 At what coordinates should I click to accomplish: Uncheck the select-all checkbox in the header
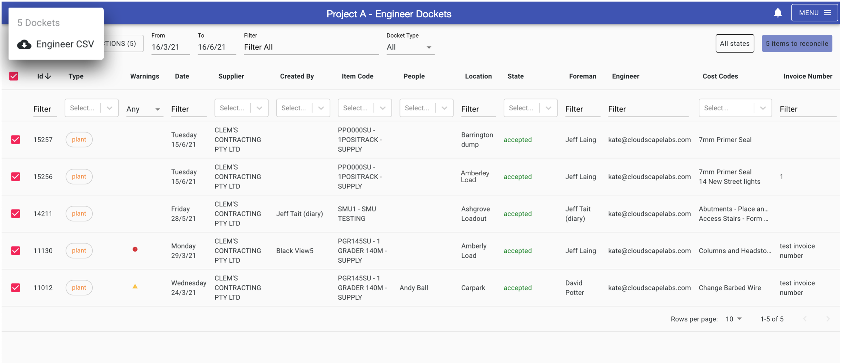(x=14, y=76)
